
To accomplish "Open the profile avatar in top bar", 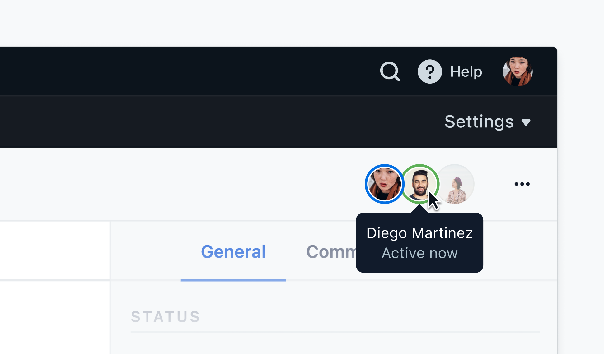I will pos(517,71).
